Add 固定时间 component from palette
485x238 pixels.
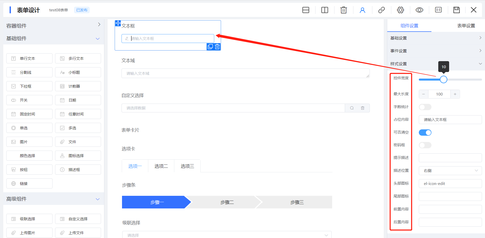(x=29, y=114)
